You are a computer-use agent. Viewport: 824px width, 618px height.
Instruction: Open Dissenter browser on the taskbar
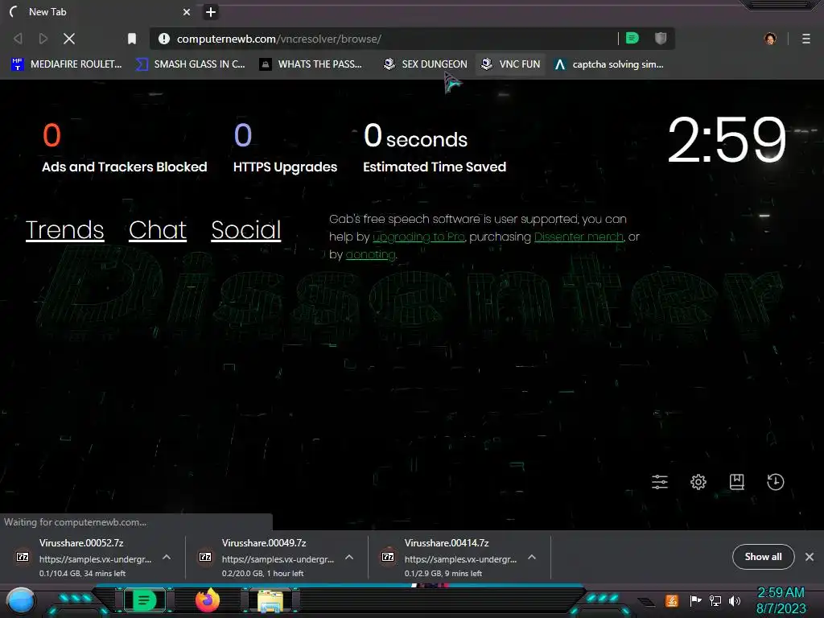click(x=144, y=600)
